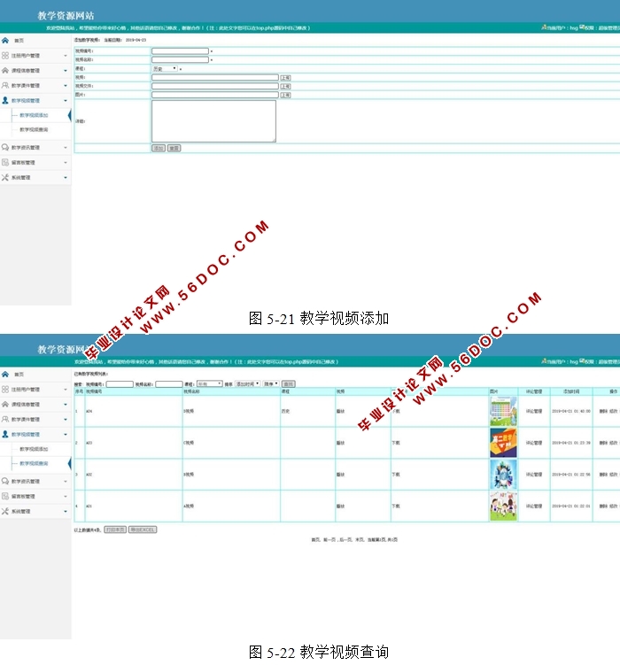Click the 上传 button beside the 视频文件 field
This screenshot has width=620, height=665.
tap(285, 86)
